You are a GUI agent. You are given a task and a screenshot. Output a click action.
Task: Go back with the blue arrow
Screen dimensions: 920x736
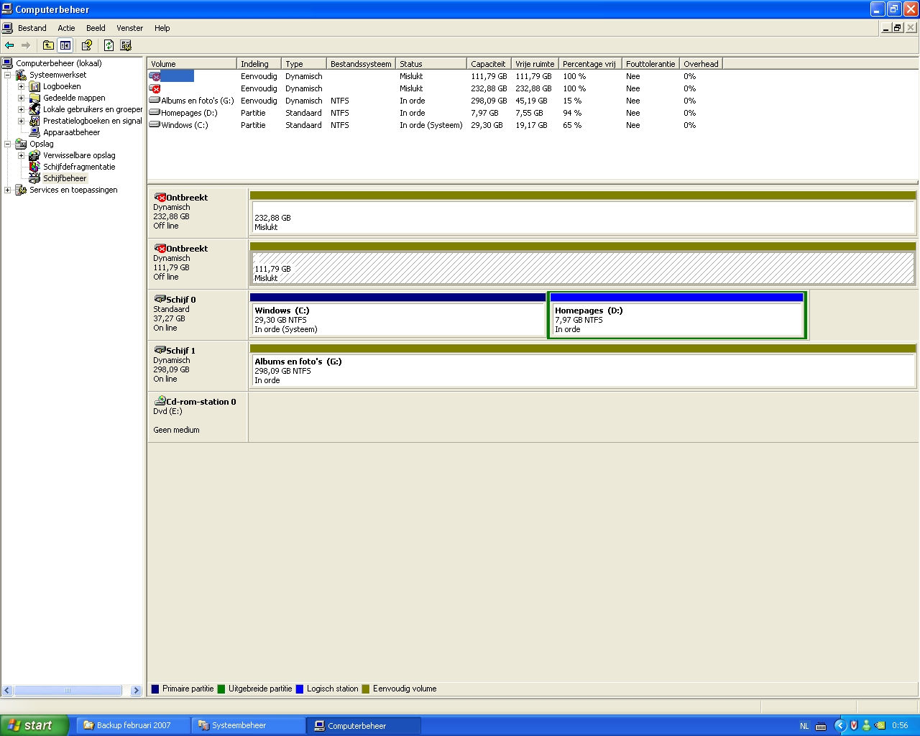[9, 45]
